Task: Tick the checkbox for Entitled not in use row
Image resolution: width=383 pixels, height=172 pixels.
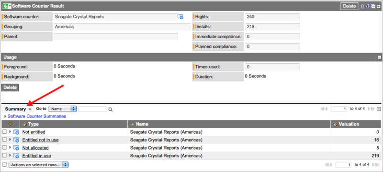Action: tap(4, 140)
